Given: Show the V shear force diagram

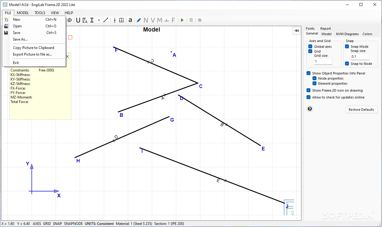Looking at the screenshot, I should (153, 20).
